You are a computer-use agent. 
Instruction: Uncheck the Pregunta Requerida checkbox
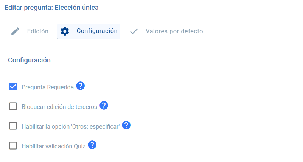coord(13,87)
